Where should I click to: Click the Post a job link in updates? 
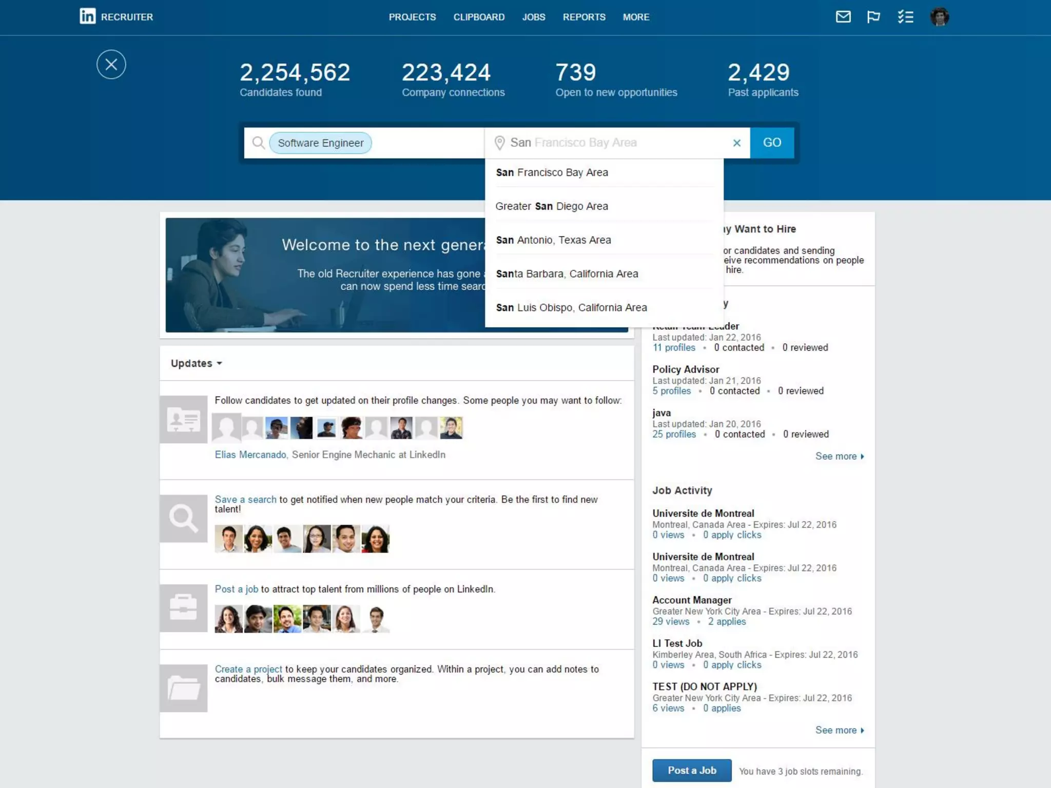pos(237,589)
